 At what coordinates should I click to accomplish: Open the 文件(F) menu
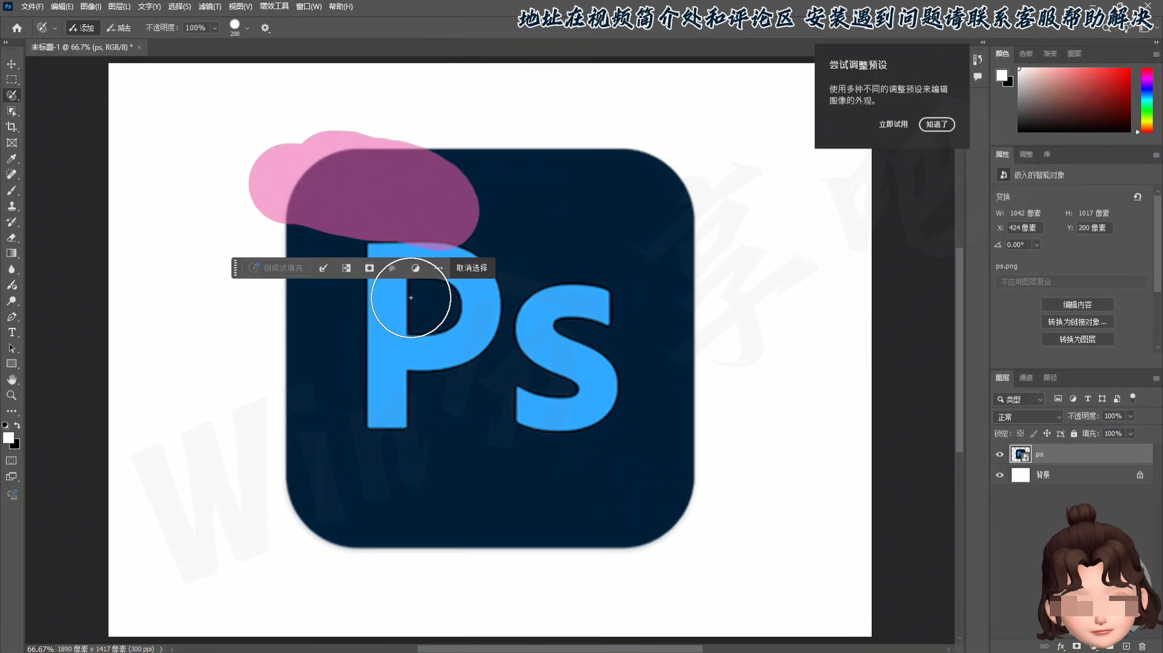32,7
